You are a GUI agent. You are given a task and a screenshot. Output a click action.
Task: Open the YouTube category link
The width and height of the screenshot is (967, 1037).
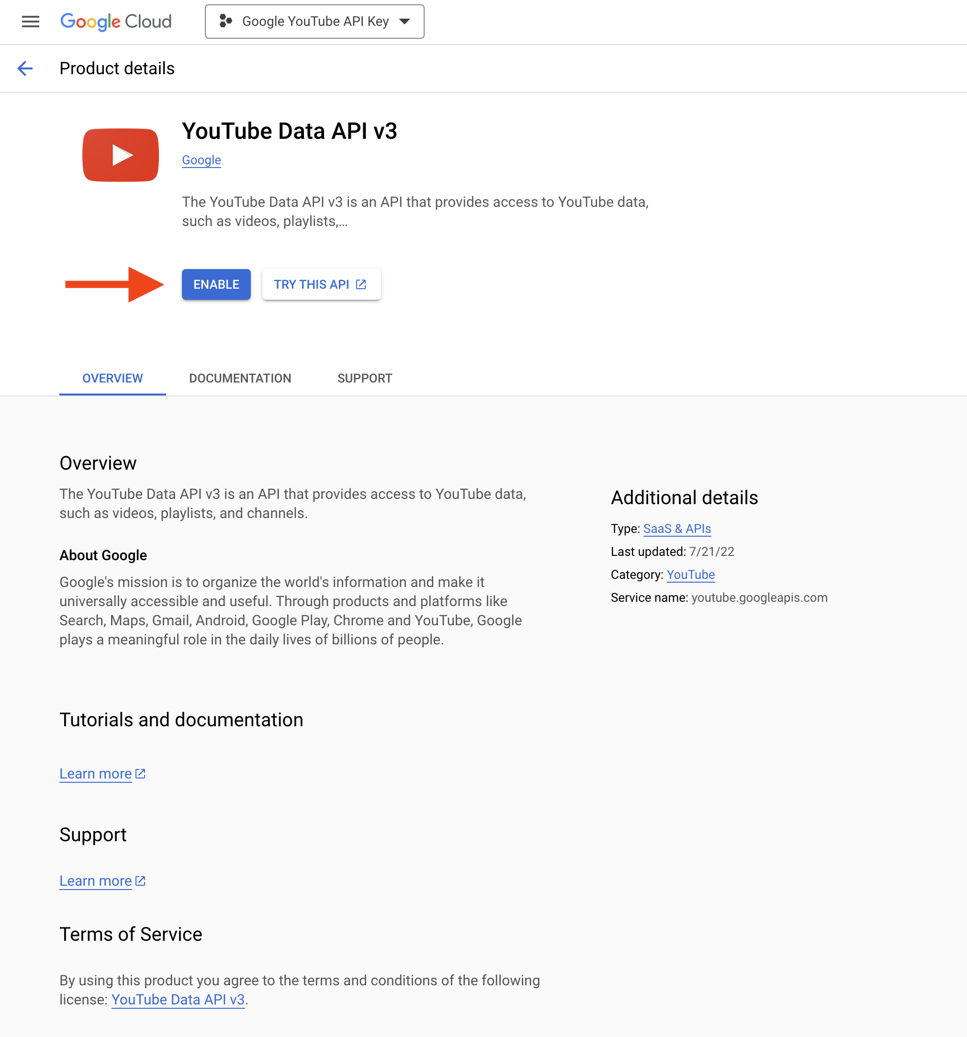(691, 575)
